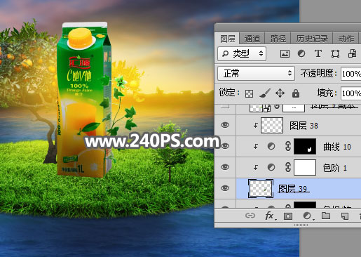Screen dimensions: 361x257
Task: Hide the 色阶 1 adjustment layer
Action: 225,167
